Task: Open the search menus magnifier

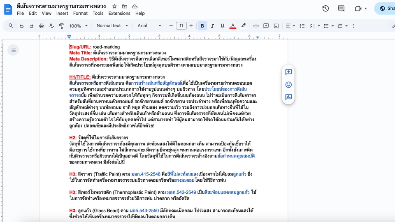Action: (11, 25)
